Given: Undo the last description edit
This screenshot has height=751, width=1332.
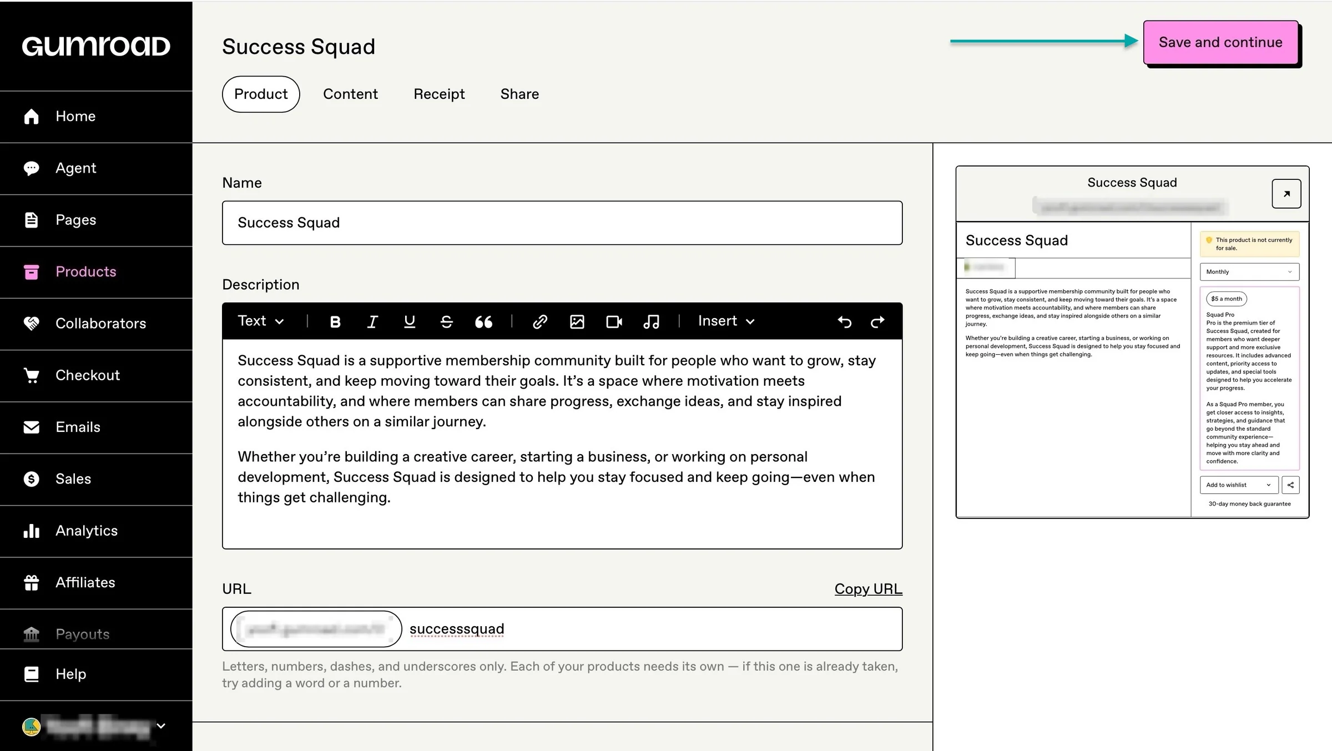Looking at the screenshot, I should [845, 321].
